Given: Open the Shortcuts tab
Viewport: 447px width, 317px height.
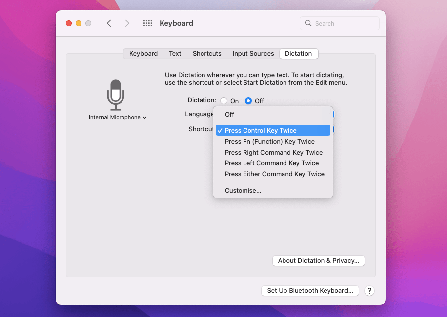Looking at the screenshot, I should 207,54.
